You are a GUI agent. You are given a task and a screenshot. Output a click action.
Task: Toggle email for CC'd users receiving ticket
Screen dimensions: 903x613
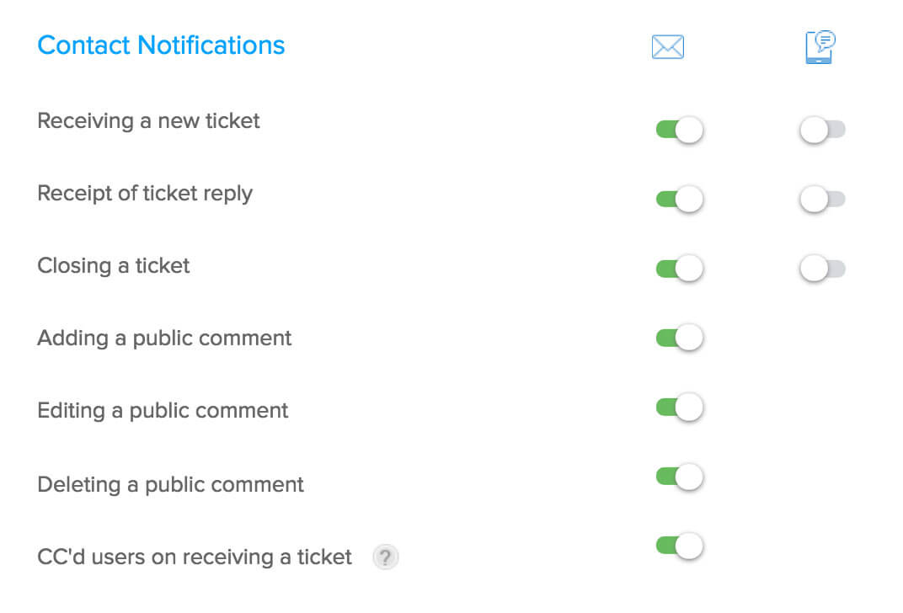click(679, 546)
